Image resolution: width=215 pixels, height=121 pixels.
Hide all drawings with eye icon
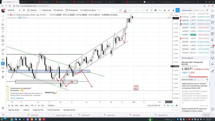click(3, 72)
